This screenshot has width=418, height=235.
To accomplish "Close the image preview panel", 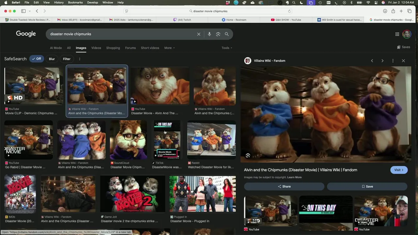I will click(x=403, y=61).
